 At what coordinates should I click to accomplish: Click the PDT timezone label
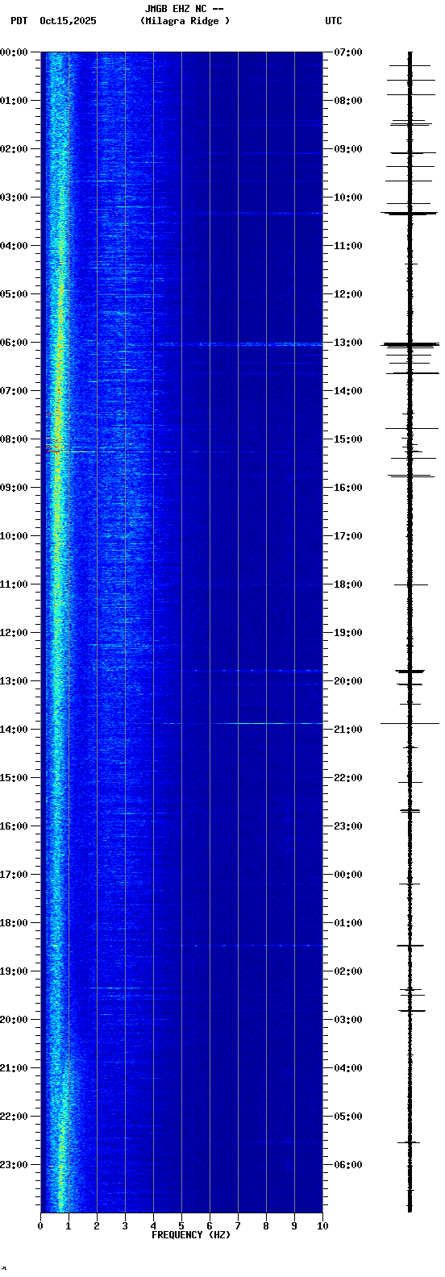[x=19, y=21]
